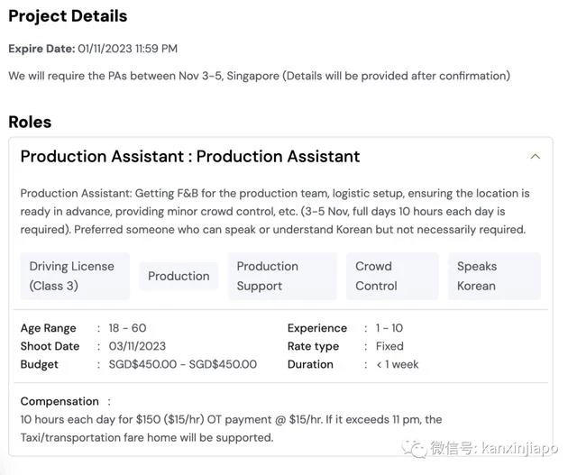The width and height of the screenshot is (577, 475).
Task: Click the Rate type Fixed value
Action: pos(389,346)
